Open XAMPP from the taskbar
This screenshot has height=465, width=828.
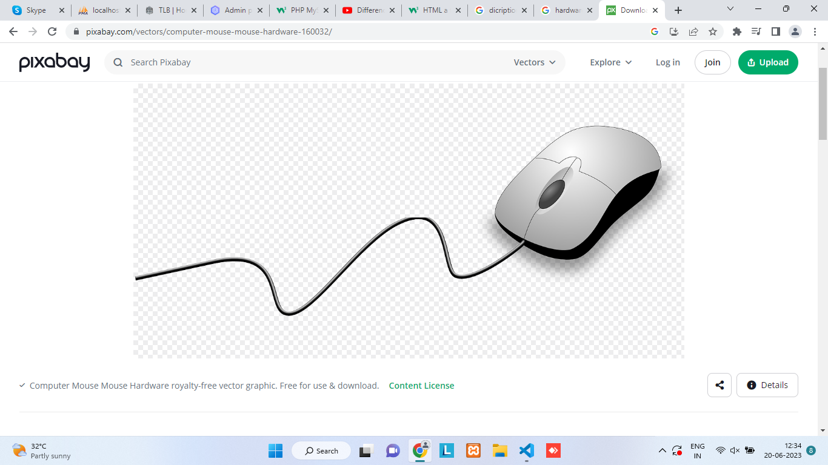(473, 450)
